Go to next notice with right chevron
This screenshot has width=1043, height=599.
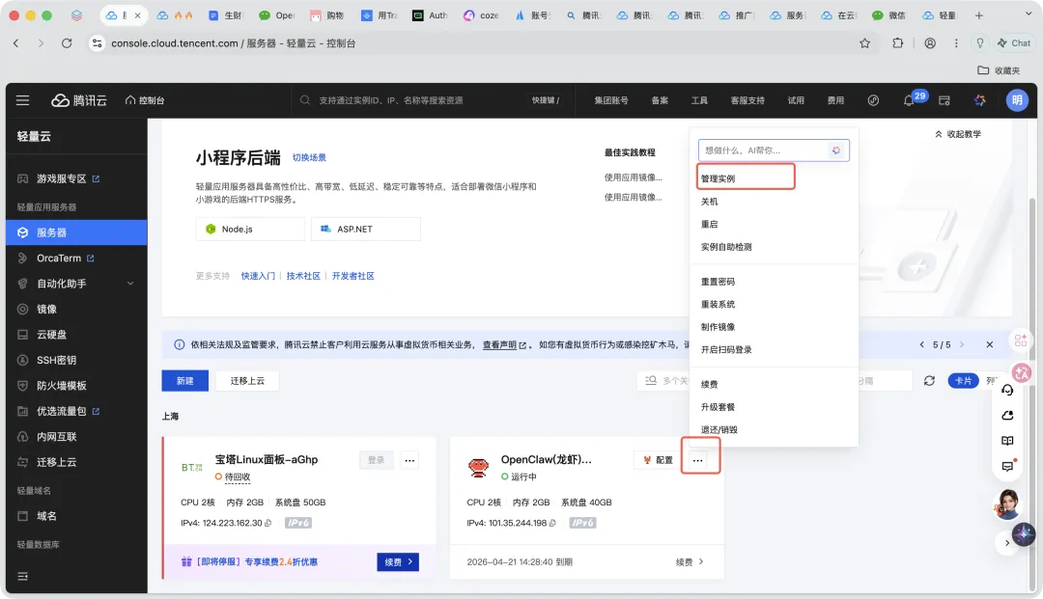pyautogui.click(x=961, y=344)
